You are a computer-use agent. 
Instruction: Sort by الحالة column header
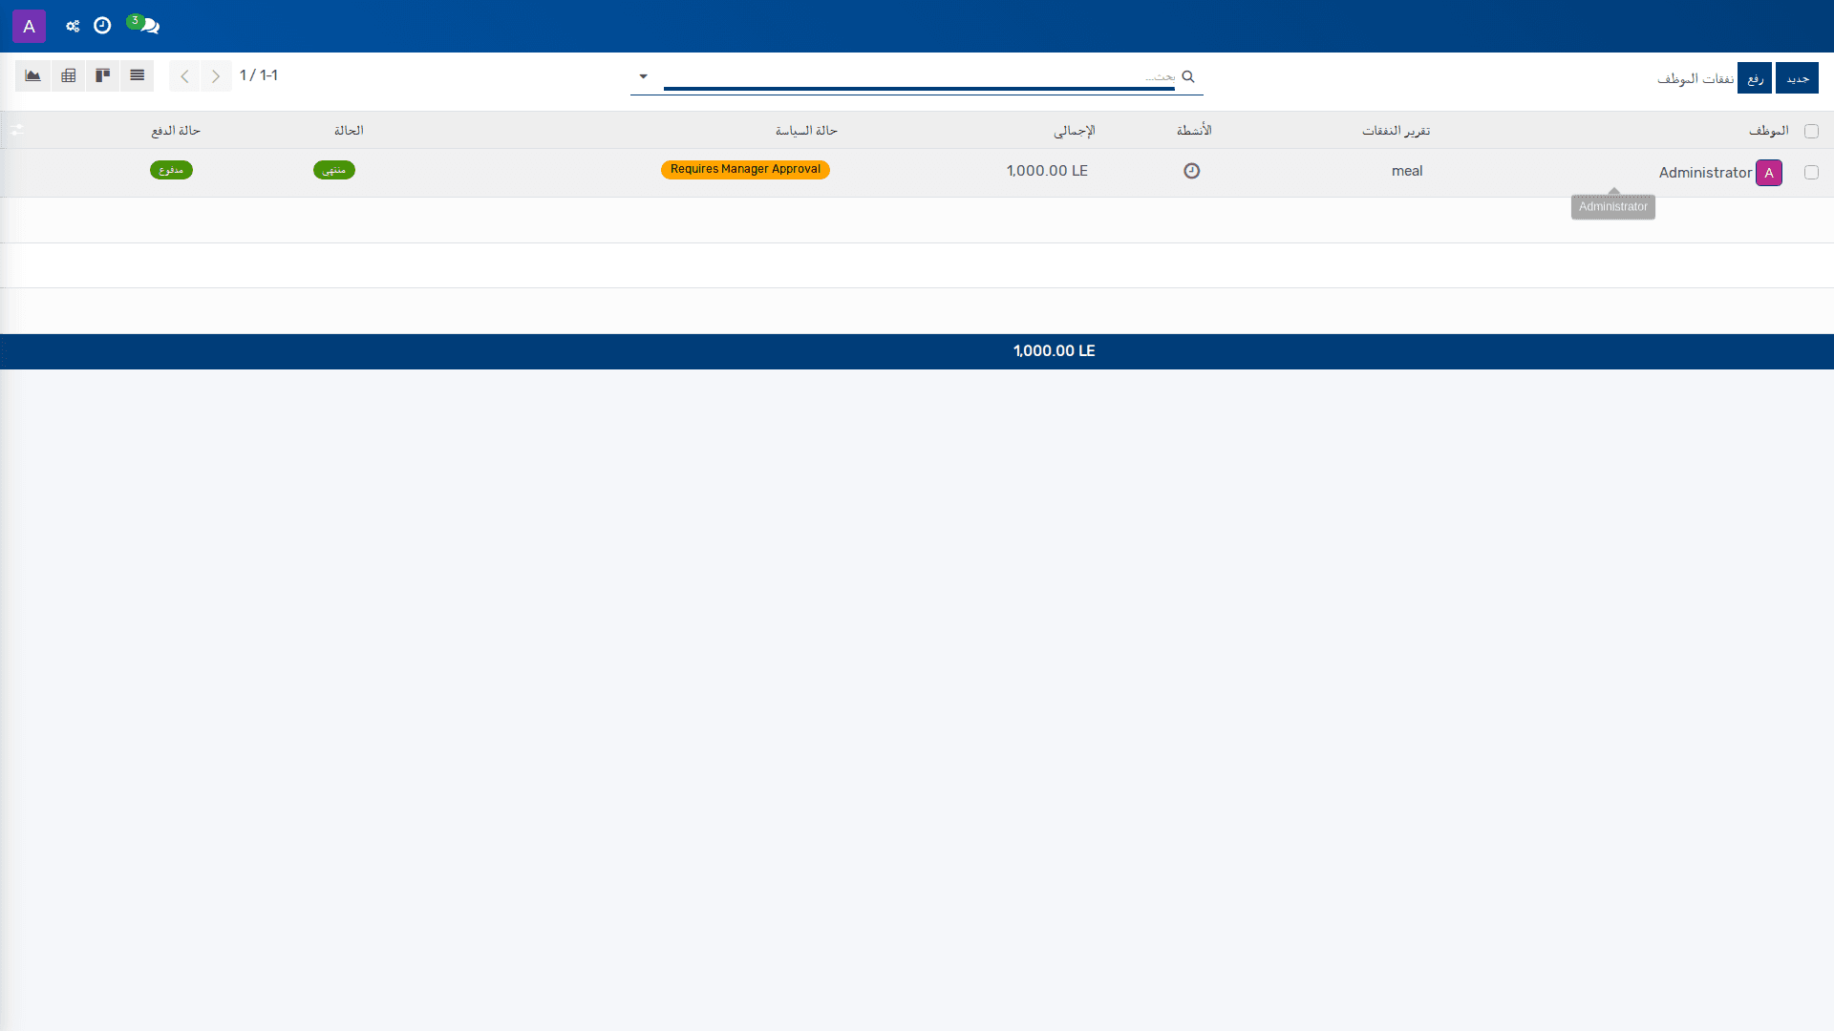349,131
